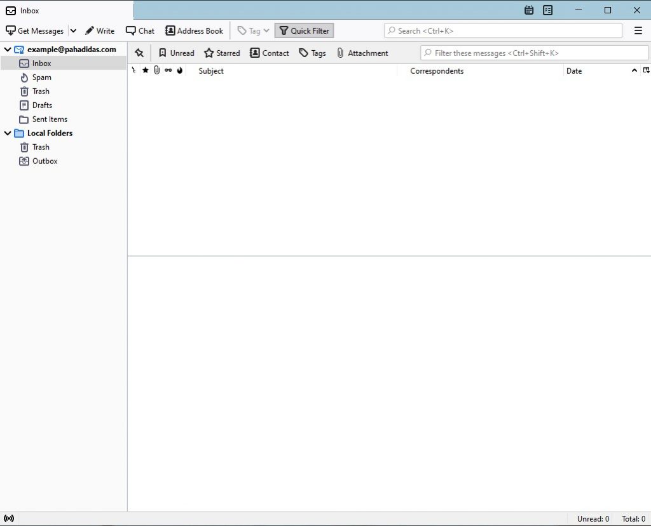The height and width of the screenshot is (526, 651).
Task: Click the read status column icon
Action: click(x=168, y=71)
